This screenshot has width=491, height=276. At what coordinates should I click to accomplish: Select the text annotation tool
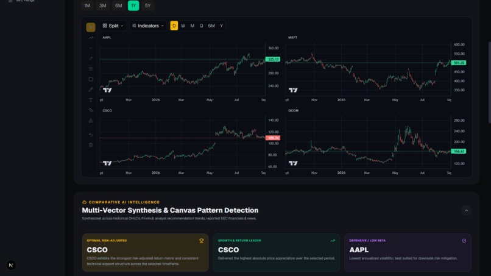(91, 100)
